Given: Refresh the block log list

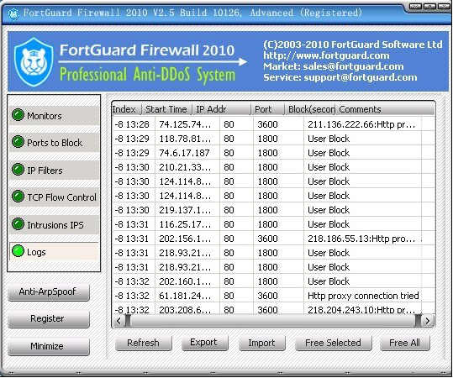Looking at the screenshot, I should [143, 343].
